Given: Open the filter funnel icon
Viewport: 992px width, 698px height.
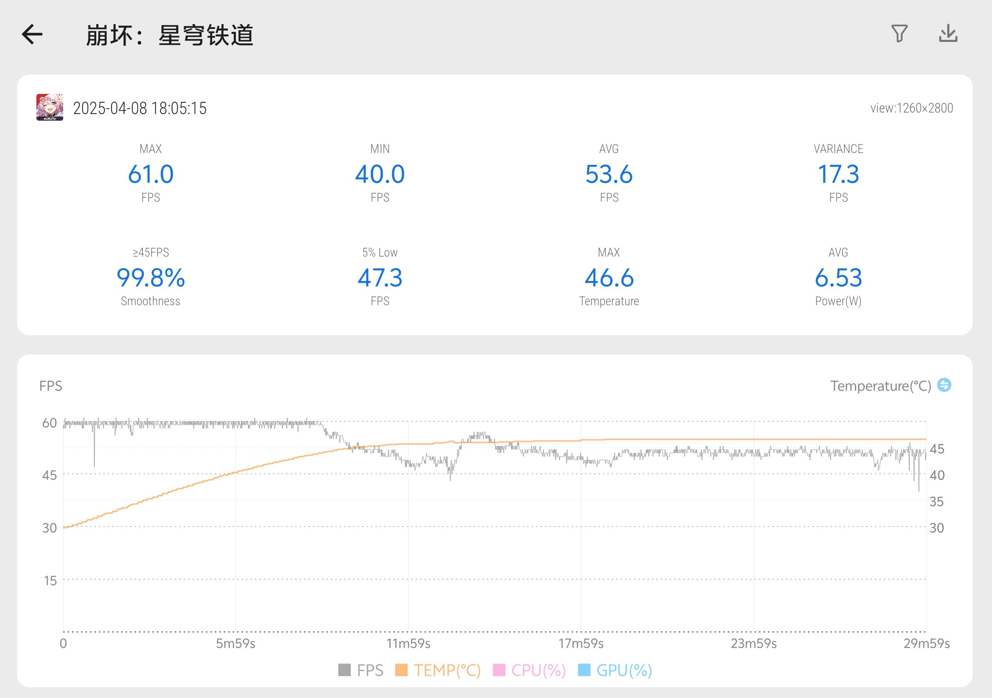Looking at the screenshot, I should 899,34.
